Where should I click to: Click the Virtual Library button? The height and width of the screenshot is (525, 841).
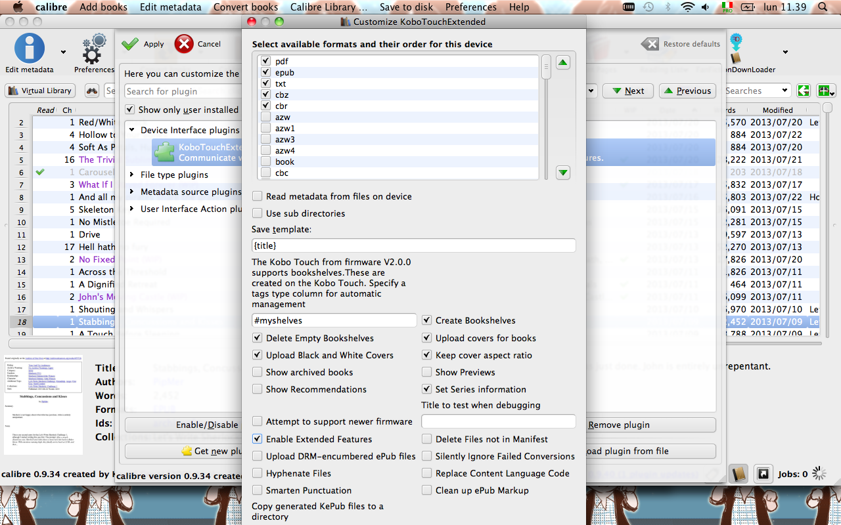[40, 91]
